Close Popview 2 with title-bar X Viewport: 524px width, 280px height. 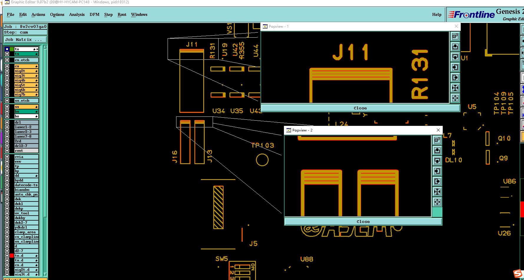pos(438,130)
